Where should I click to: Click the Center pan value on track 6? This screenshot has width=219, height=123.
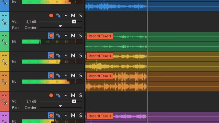click(31, 107)
